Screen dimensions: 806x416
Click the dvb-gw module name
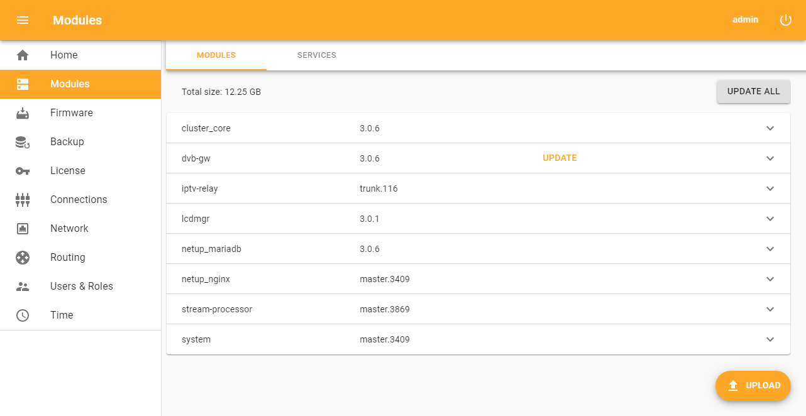pyautogui.click(x=196, y=158)
